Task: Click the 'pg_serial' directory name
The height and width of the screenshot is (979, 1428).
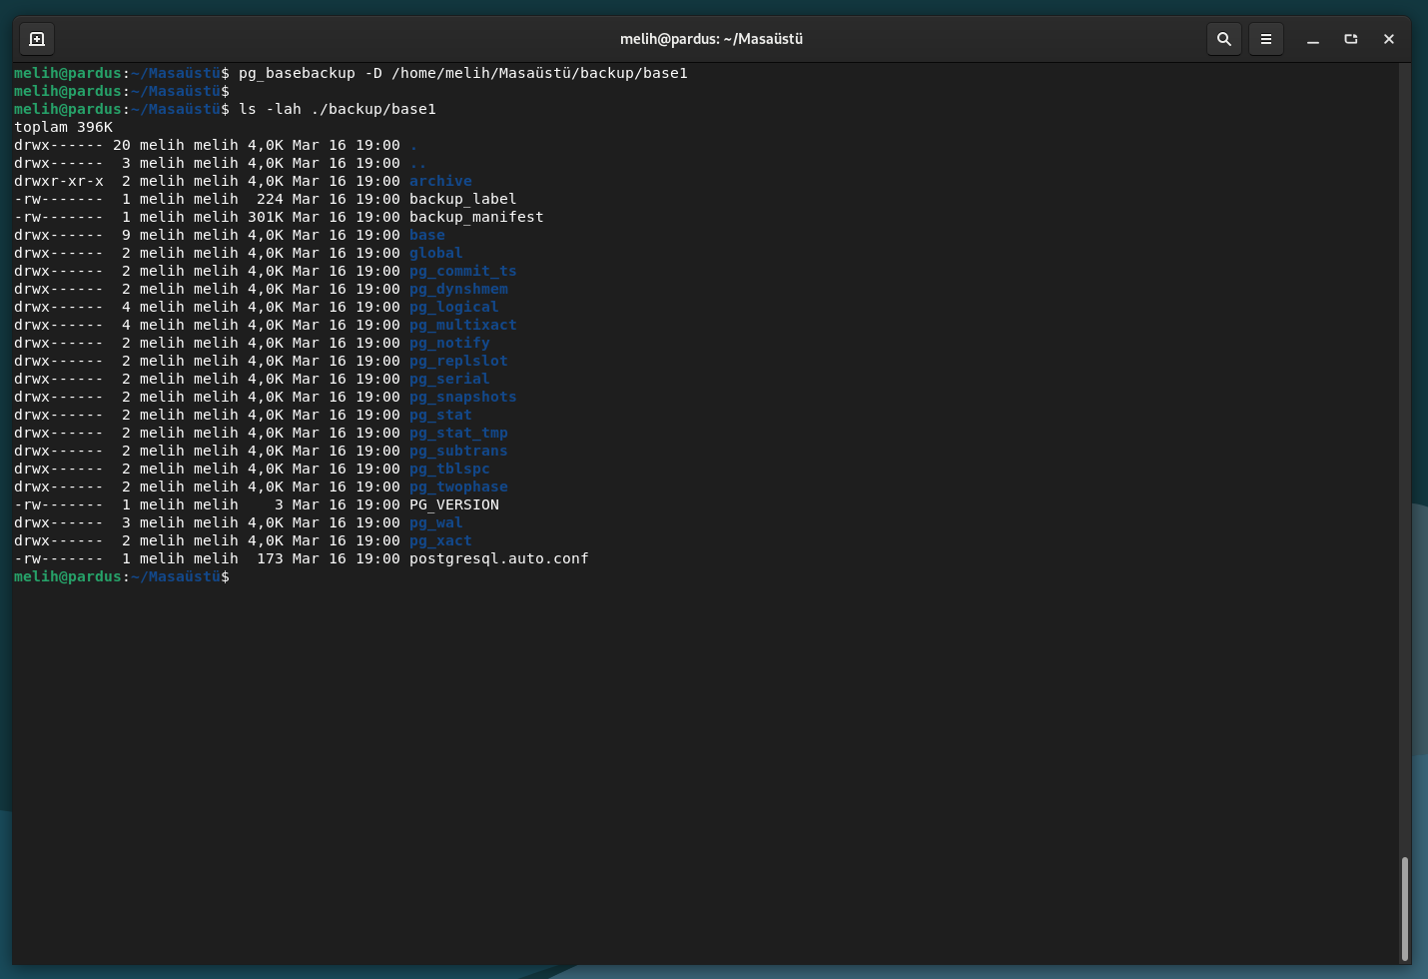Action: pyautogui.click(x=449, y=379)
